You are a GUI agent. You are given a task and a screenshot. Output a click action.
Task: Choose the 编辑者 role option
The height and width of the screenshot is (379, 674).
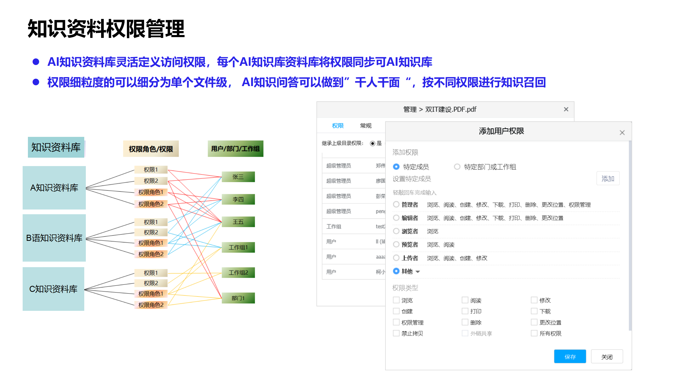click(396, 218)
